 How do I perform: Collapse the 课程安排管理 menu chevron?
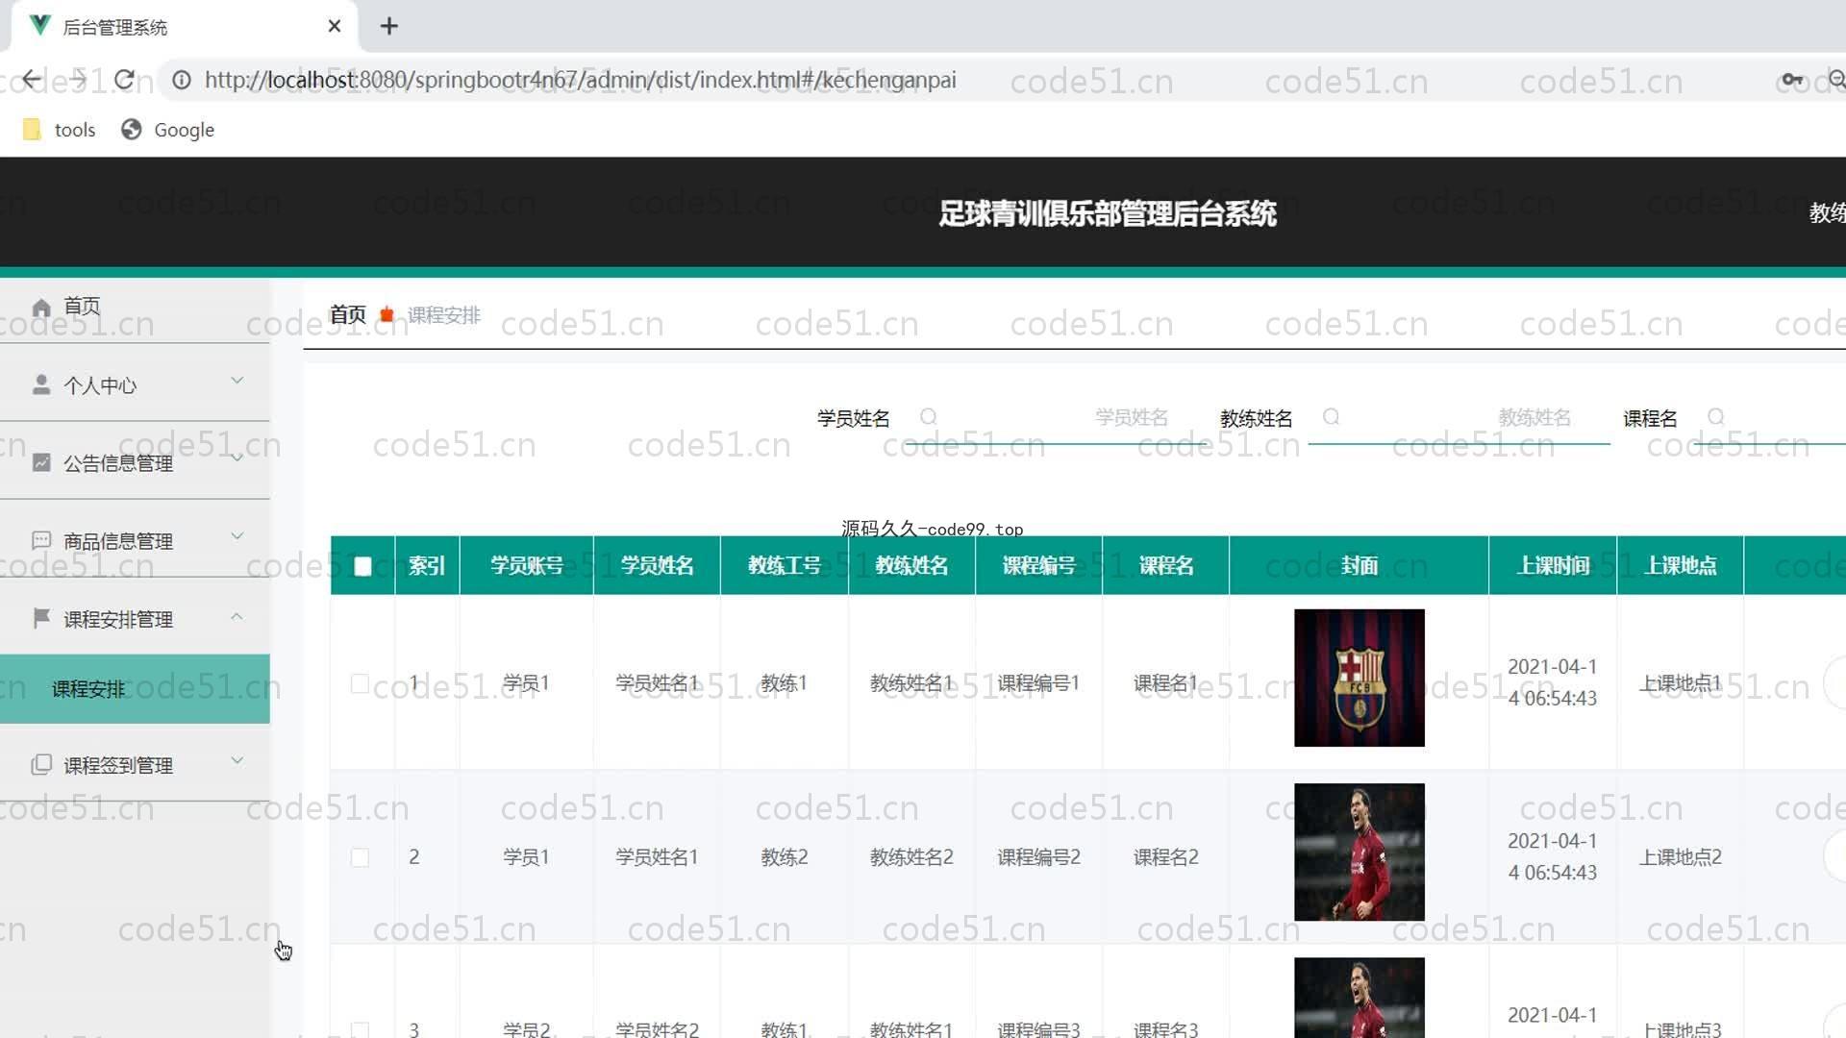pyautogui.click(x=237, y=616)
